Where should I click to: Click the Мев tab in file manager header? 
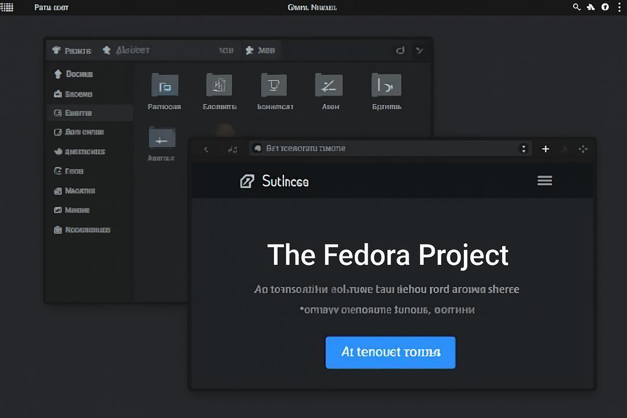(x=260, y=51)
